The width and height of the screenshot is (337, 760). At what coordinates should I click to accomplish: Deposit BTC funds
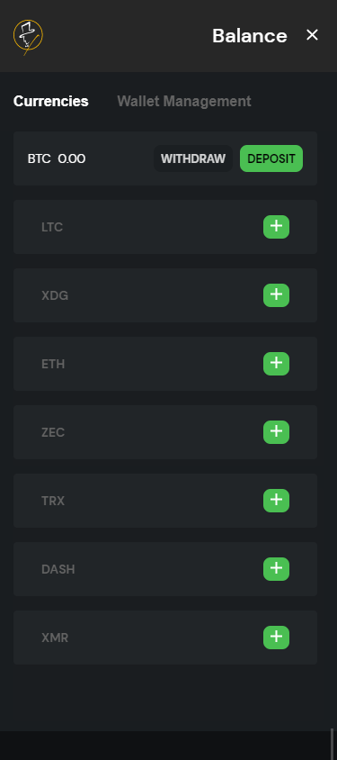coord(271,158)
